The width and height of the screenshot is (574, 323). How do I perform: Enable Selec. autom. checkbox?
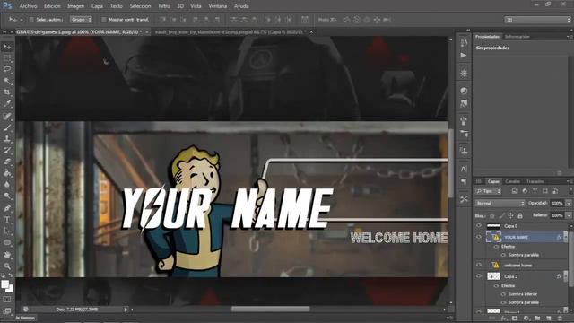click(x=31, y=20)
